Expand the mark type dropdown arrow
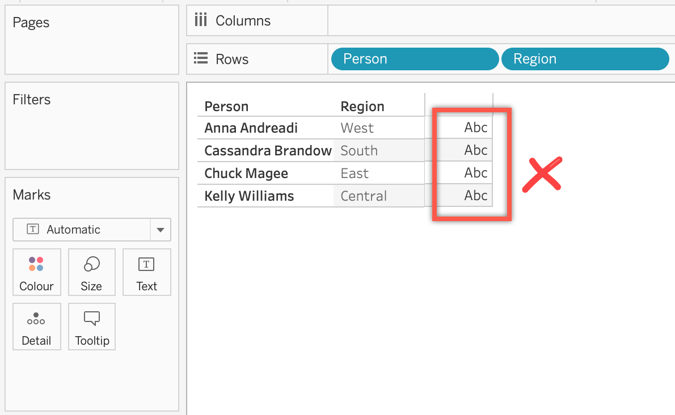 click(161, 230)
